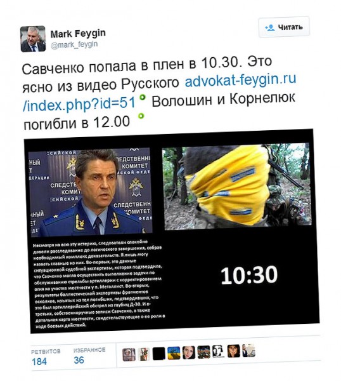Open solid black user avatar
Screen dimensions: 341x381
(159, 354)
